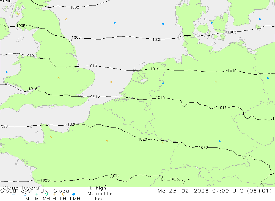
Task: Select the LMH dot over the Danish islands
Action: pyautogui.click(x=212, y=23)
